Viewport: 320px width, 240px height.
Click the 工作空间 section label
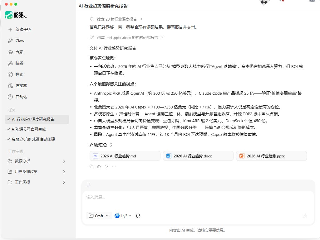click(16, 151)
